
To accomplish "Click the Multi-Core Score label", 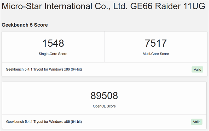I will (156, 54).
